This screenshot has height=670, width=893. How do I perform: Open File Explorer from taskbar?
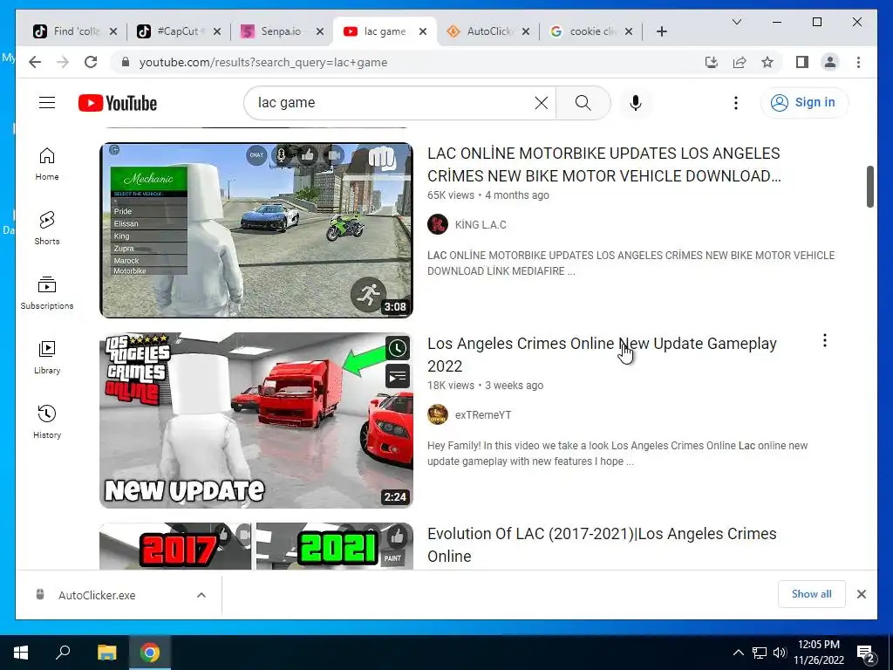[x=106, y=653]
